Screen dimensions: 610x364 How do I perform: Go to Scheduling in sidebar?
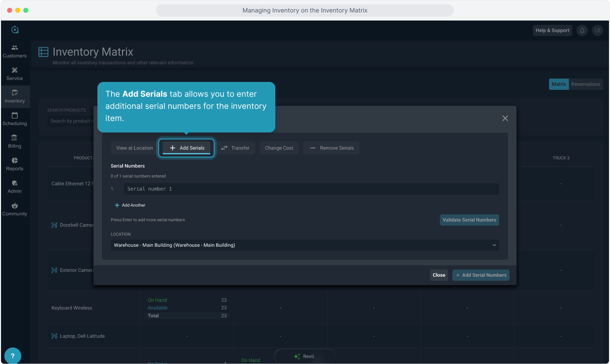14,119
